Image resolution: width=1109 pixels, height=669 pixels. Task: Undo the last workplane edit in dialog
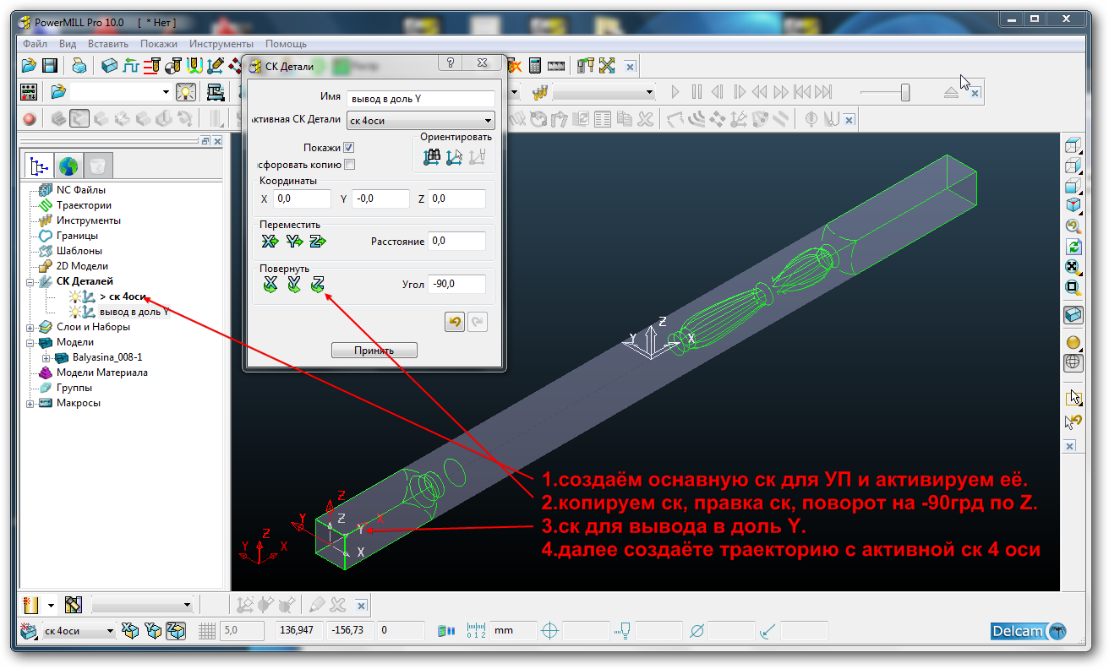point(454,322)
